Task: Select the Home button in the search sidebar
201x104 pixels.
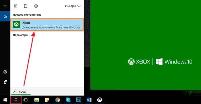Action: tap(5, 16)
